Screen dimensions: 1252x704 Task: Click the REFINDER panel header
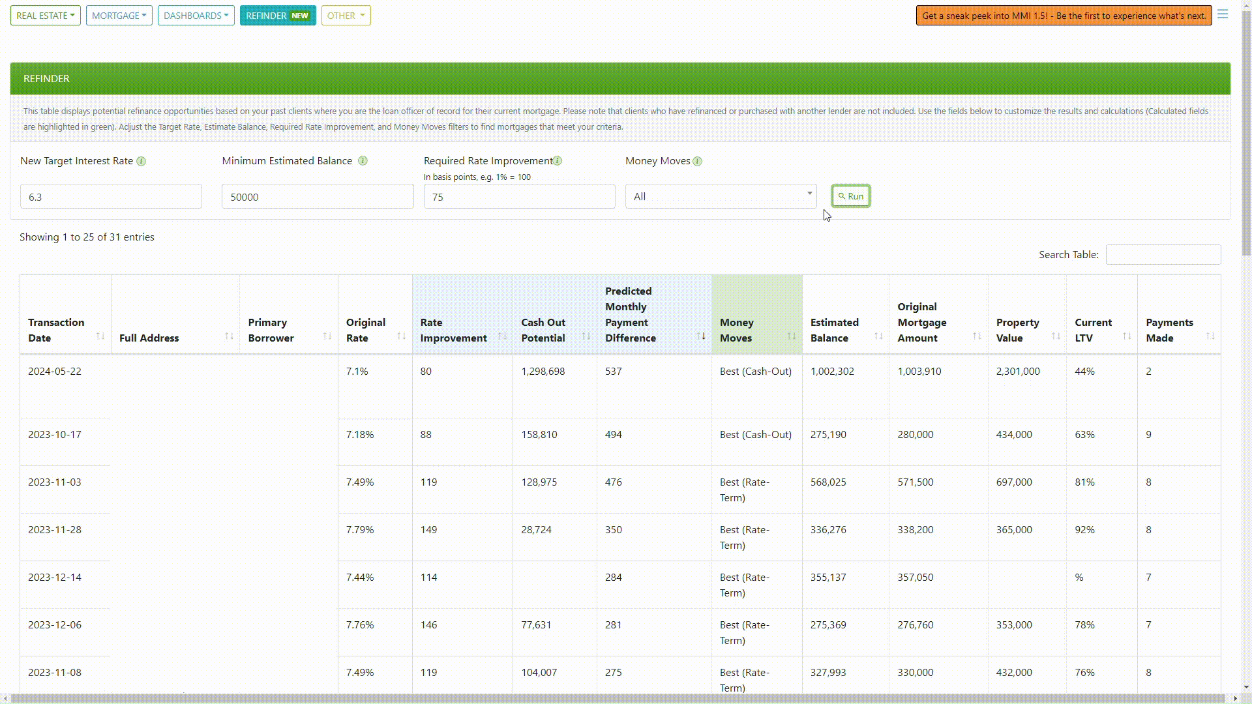tap(620, 79)
